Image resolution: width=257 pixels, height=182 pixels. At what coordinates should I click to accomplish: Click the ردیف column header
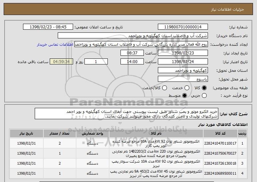point(242,134)
